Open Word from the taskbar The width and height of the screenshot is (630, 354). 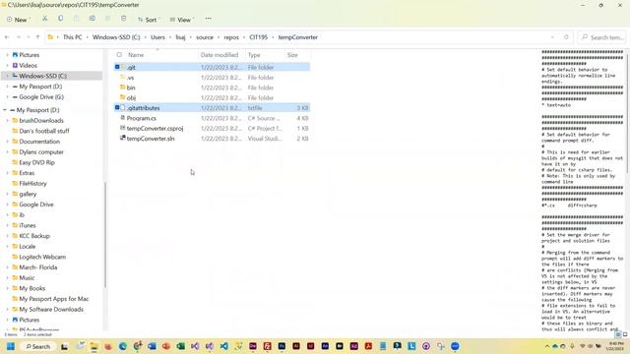tap(152, 346)
